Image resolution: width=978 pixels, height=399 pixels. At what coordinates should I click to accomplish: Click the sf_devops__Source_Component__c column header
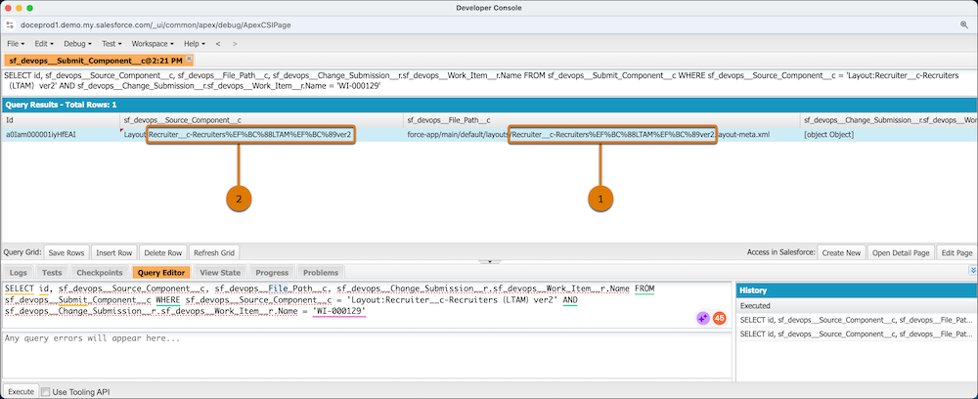(x=261, y=119)
